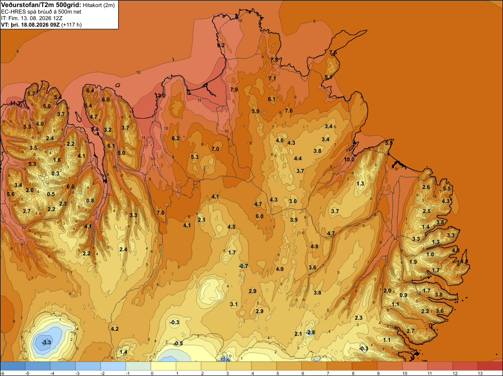Viewport: 503px width, 376px height.
Task: Click the 1.6 temperature value
Action: [x=57, y=160]
